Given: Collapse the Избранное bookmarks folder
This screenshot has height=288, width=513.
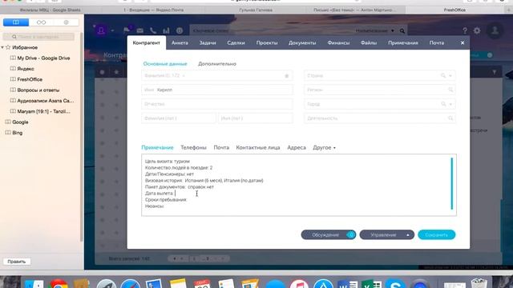Looking at the screenshot, I should click(2, 47).
